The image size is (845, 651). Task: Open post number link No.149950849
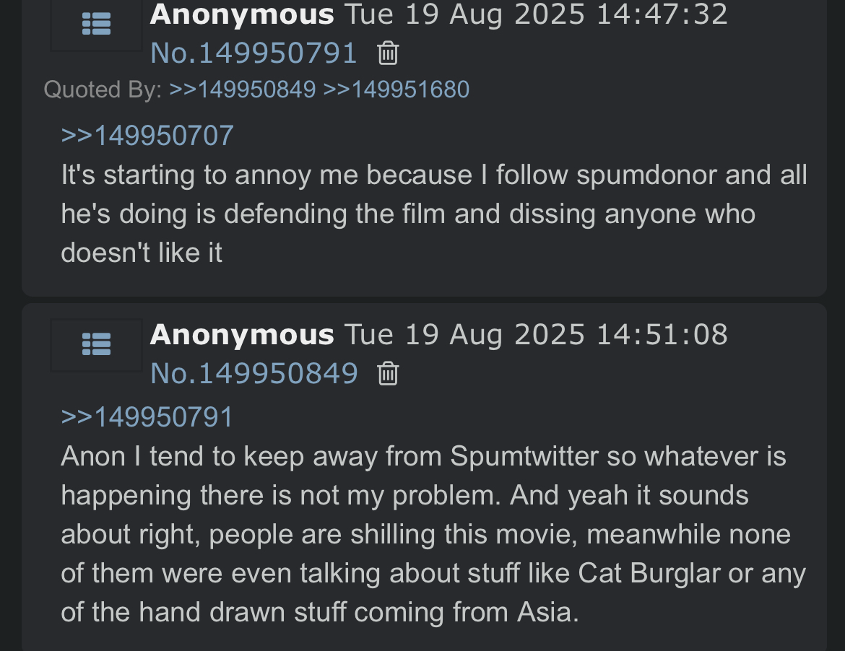point(253,373)
